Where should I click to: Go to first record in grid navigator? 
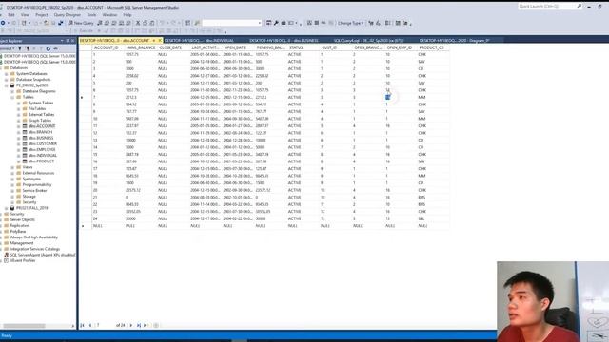[83, 325]
